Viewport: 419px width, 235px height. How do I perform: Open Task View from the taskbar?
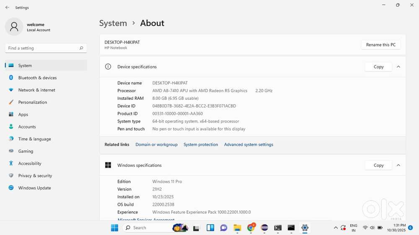[196, 228]
